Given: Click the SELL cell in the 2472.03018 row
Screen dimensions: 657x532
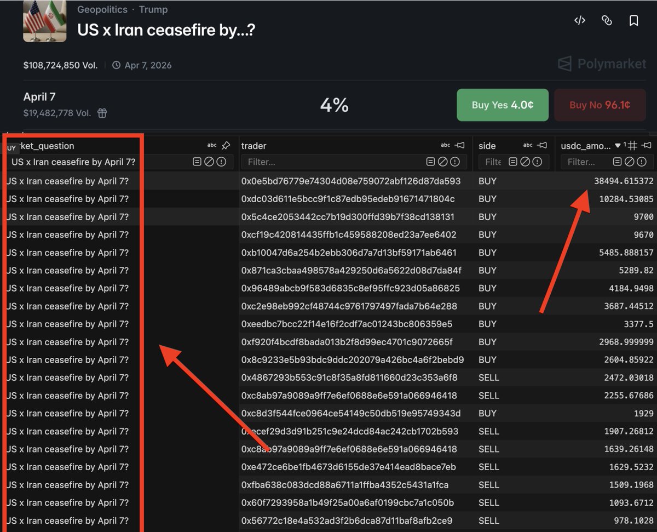Looking at the screenshot, I should click(x=489, y=377).
